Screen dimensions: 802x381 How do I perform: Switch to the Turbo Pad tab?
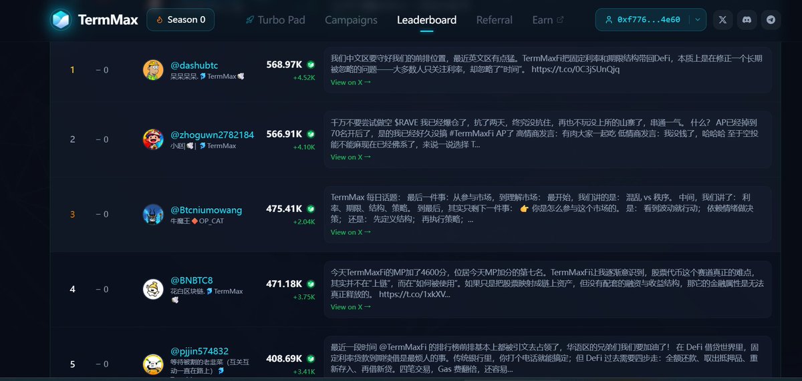(x=277, y=20)
